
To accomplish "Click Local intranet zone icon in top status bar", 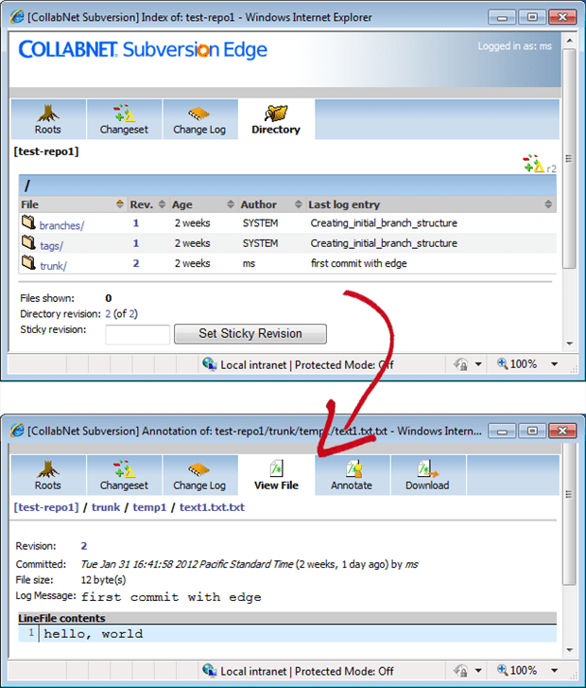I will 210,364.
